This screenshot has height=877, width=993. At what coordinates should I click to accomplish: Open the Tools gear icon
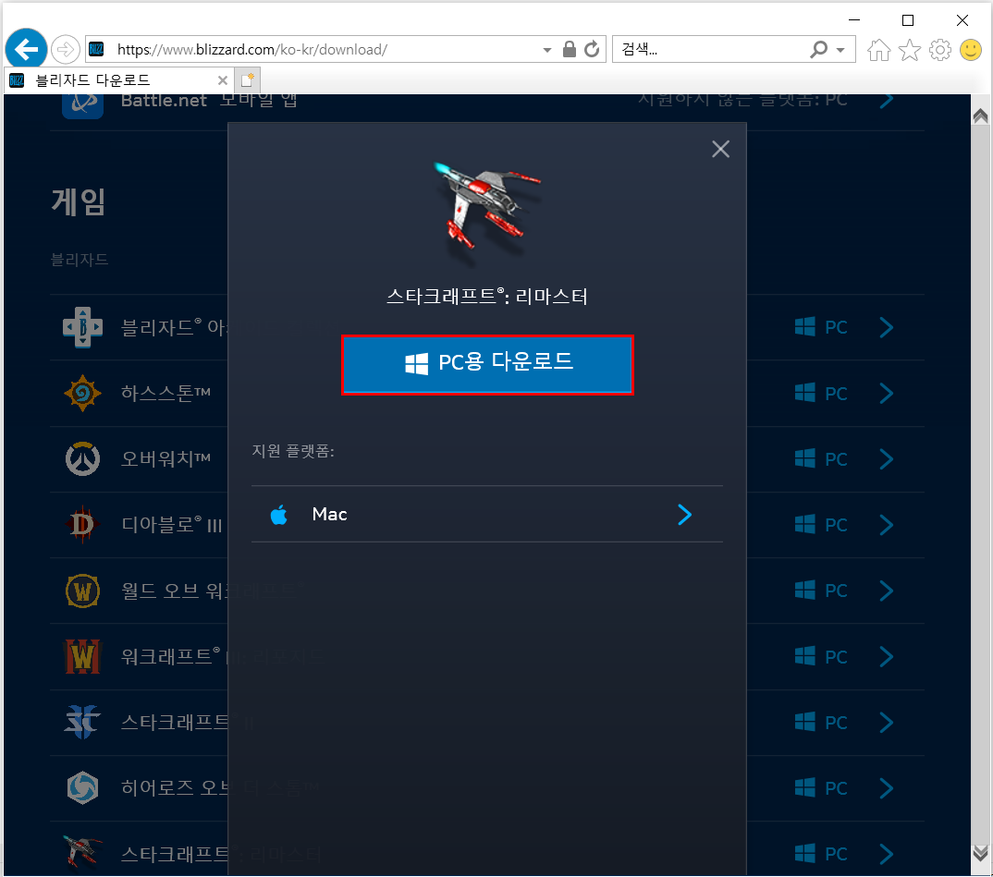tap(939, 49)
